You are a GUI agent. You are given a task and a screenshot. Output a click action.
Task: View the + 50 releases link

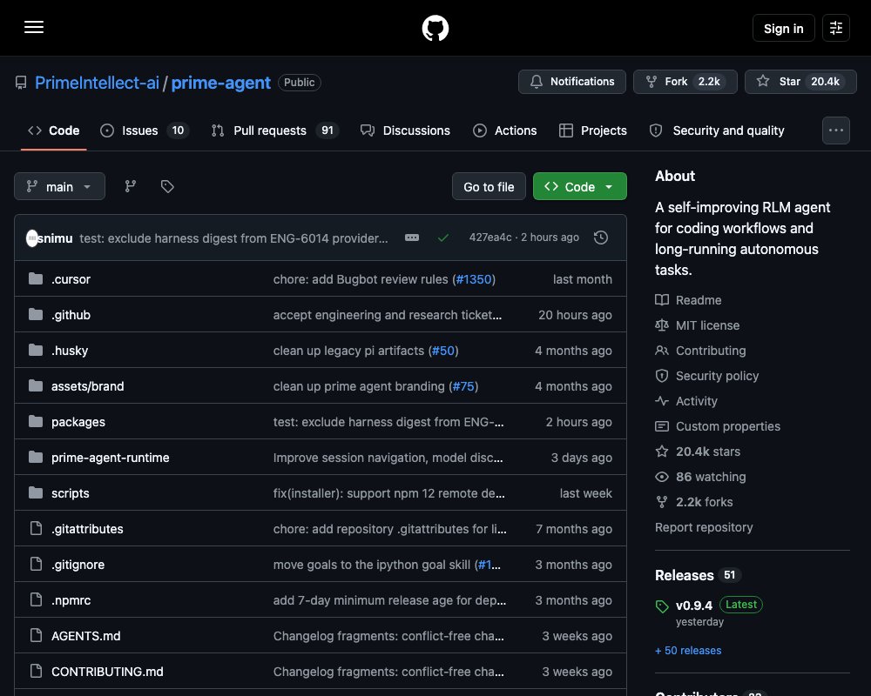click(x=688, y=651)
